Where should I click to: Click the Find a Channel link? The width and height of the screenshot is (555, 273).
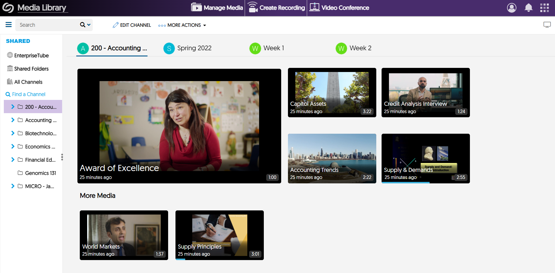point(29,94)
